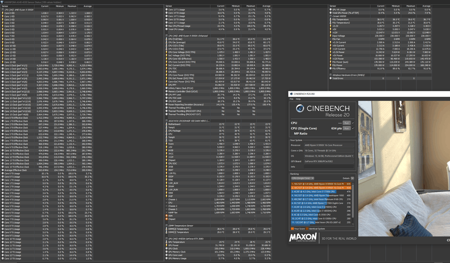
Task: Run the CPU (Single Core) benchmark
Action: click(346, 128)
